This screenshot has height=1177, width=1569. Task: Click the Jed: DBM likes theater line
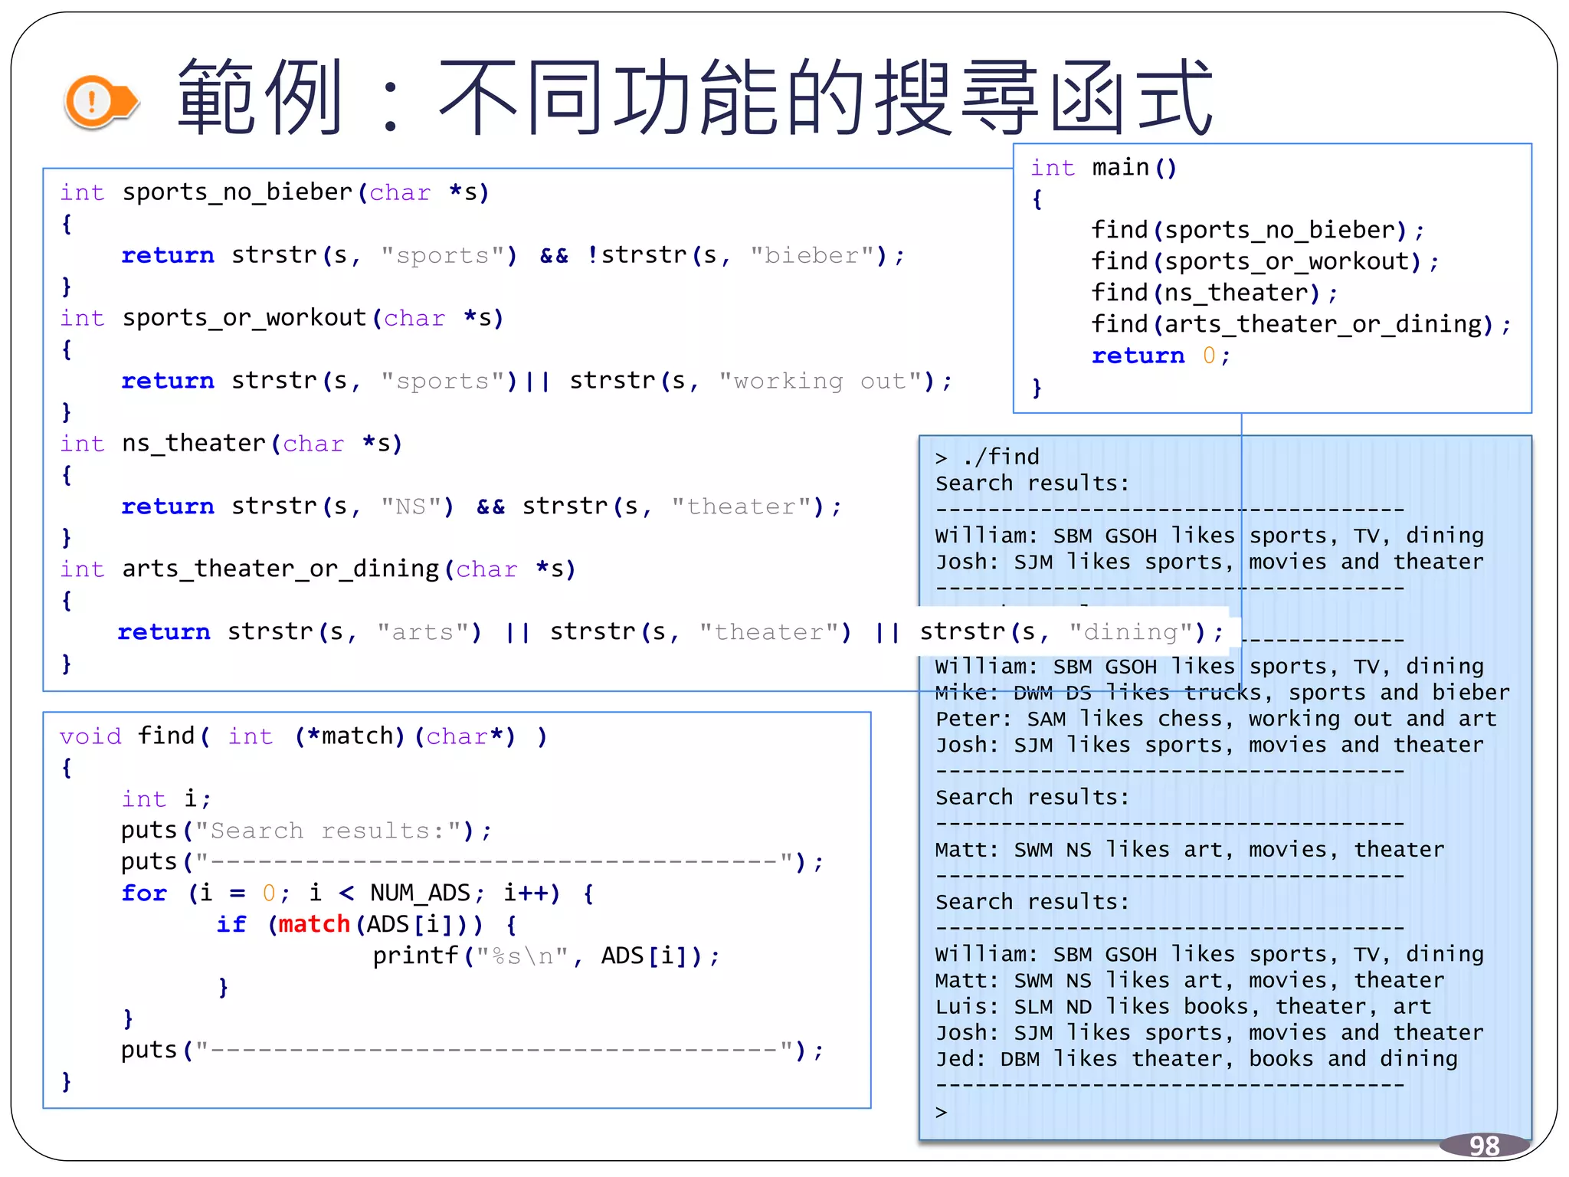1196,1058
